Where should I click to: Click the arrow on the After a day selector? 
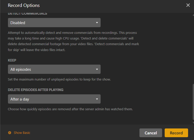97,99
